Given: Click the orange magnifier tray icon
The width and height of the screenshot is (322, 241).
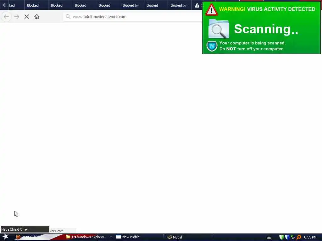Looking at the screenshot, I should tap(299, 237).
